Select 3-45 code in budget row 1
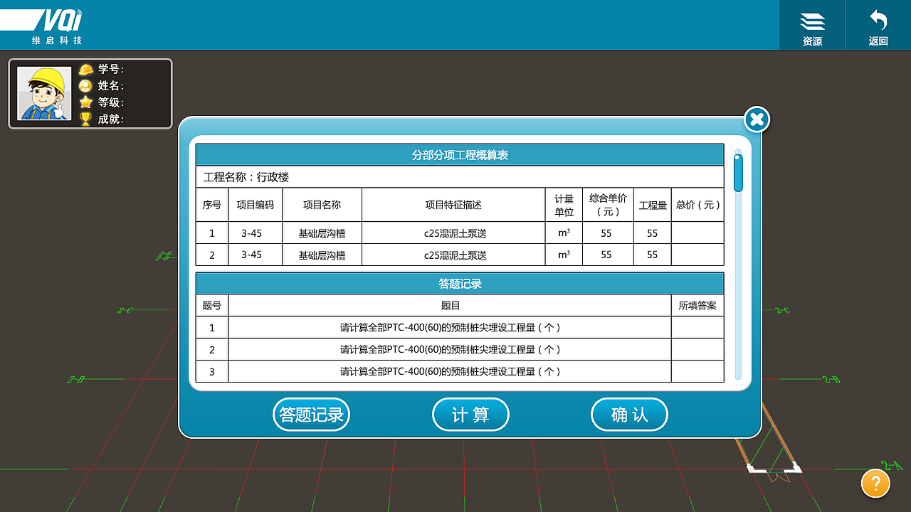The image size is (911, 512). (x=251, y=233)
